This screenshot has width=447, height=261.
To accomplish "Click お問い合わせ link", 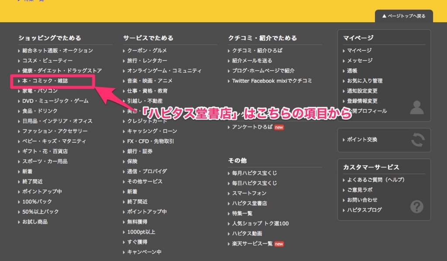I will (x=362, y=200).
